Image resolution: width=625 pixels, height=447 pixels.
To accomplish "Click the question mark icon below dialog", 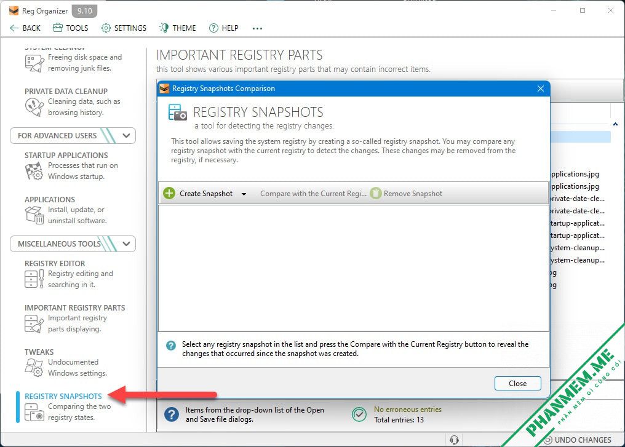I will [172, 414].
